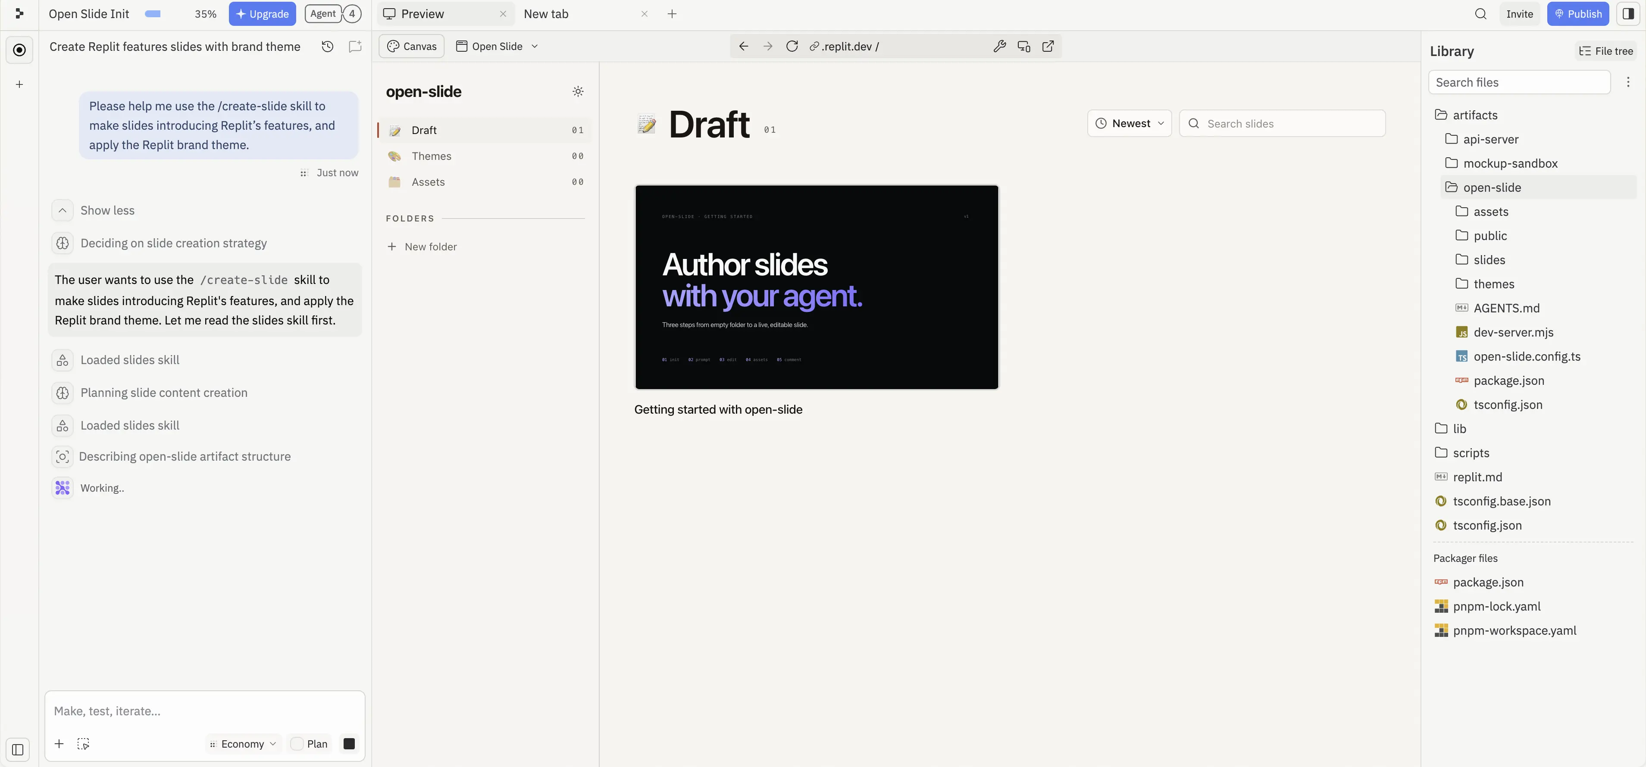Viewport: 1646px width, 767px height.
Task: Toggle the Plan mode switch
Action: coord(297,743)
